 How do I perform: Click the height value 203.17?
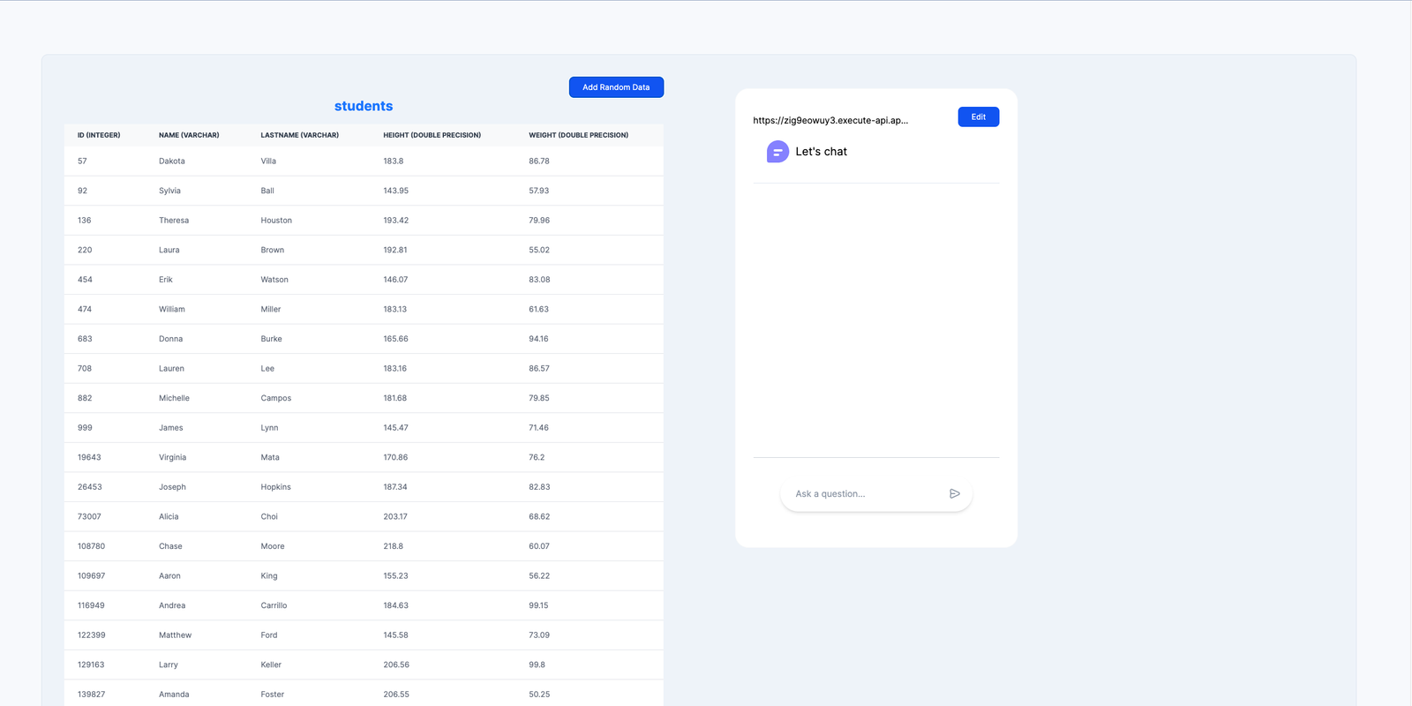coord(395,517)
